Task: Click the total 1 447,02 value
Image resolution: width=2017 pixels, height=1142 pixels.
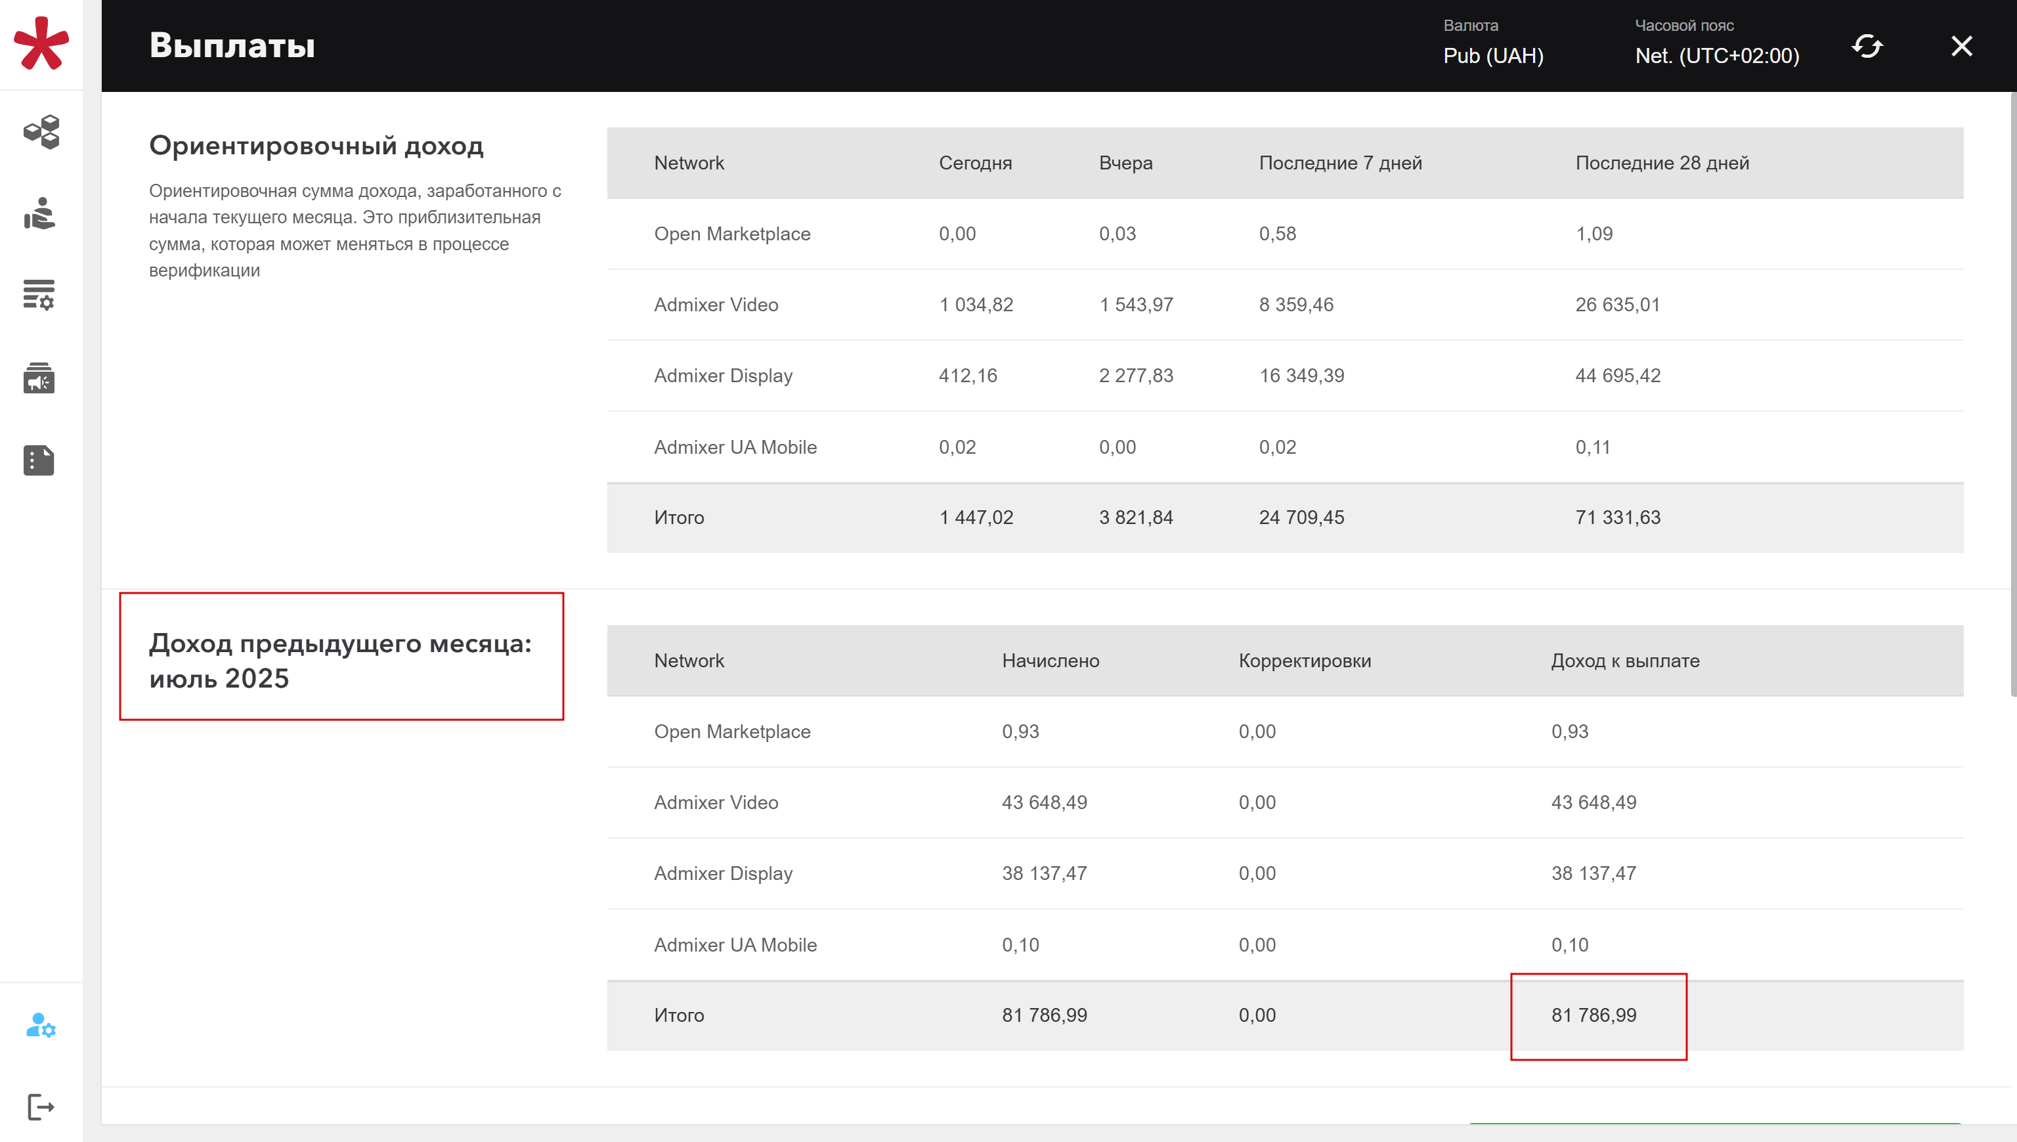Action: tap(976, 517)
